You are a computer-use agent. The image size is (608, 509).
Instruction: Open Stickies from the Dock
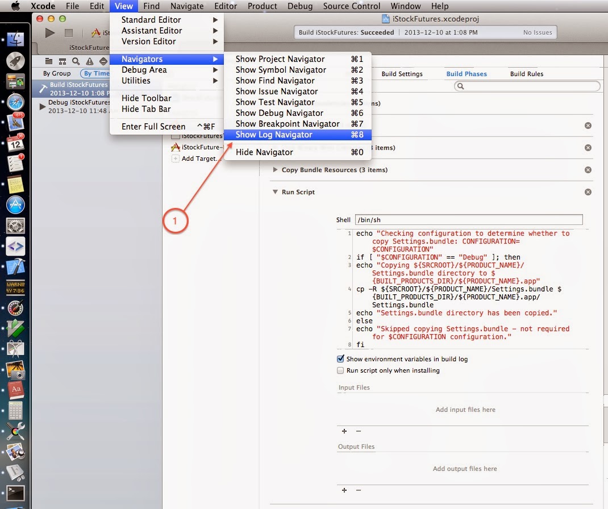[15, 184]
